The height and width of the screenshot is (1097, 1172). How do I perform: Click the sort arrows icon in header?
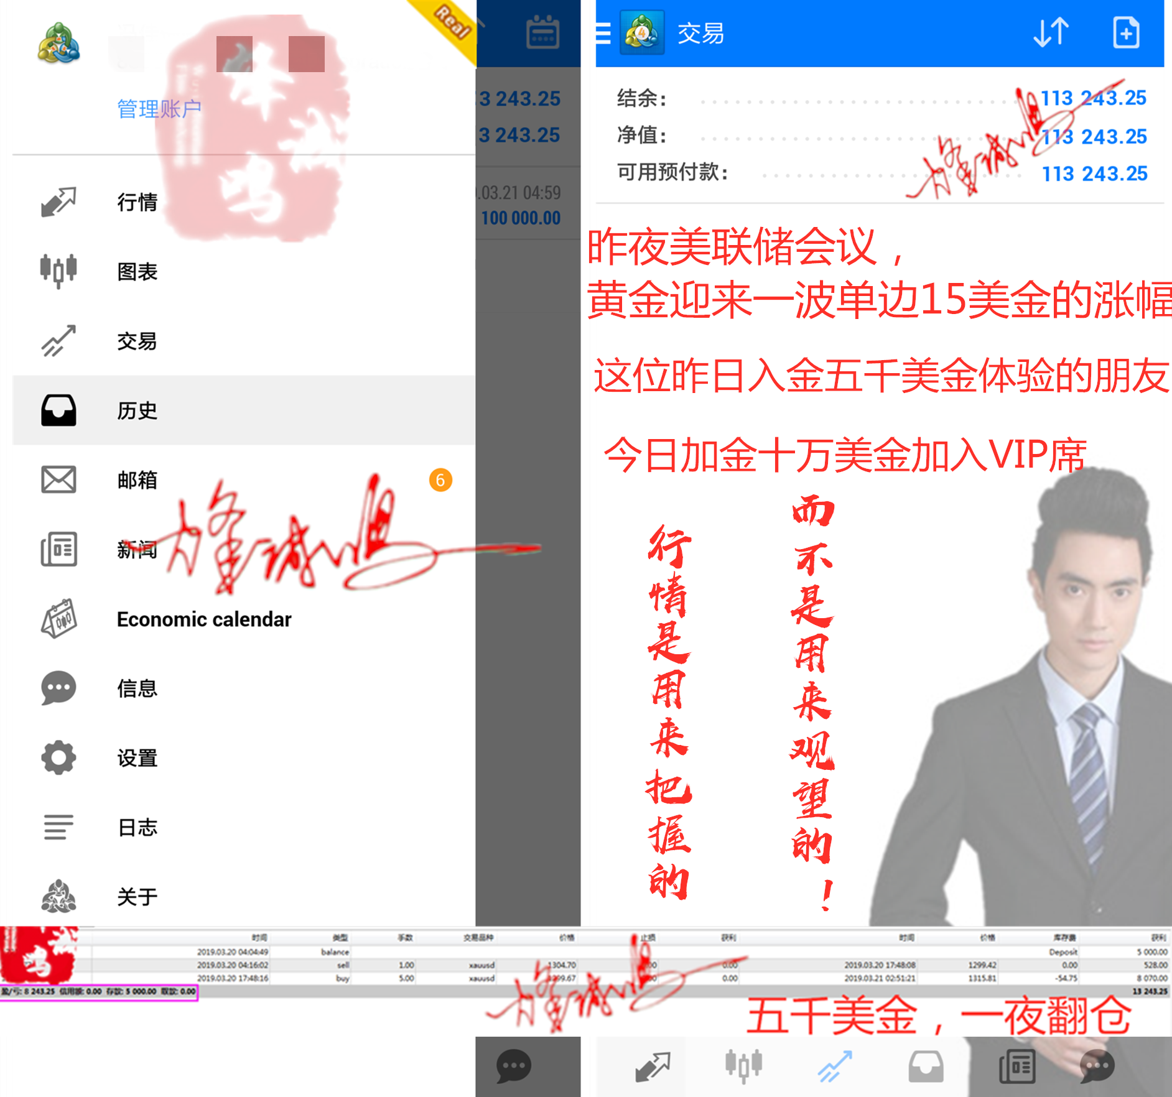pos(1051,33)
